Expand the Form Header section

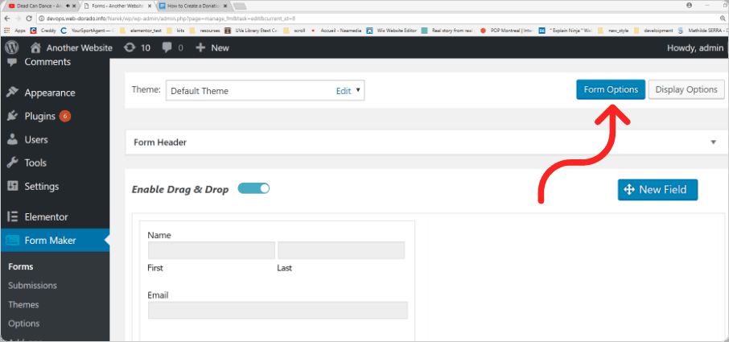coord(426,142)
